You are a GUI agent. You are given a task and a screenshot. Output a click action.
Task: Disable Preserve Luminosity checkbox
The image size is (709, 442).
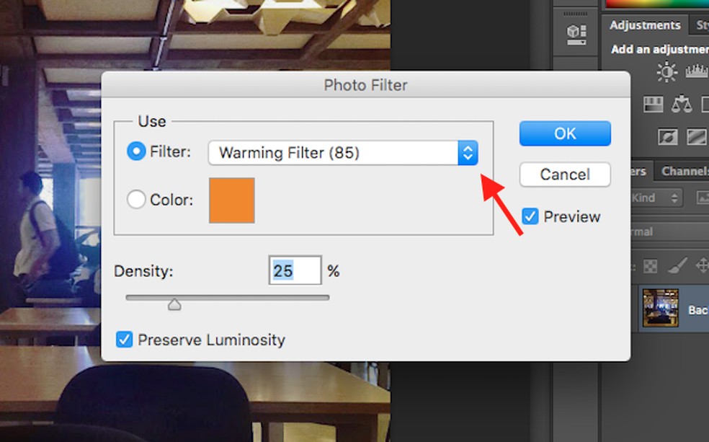tap(125, 340)
